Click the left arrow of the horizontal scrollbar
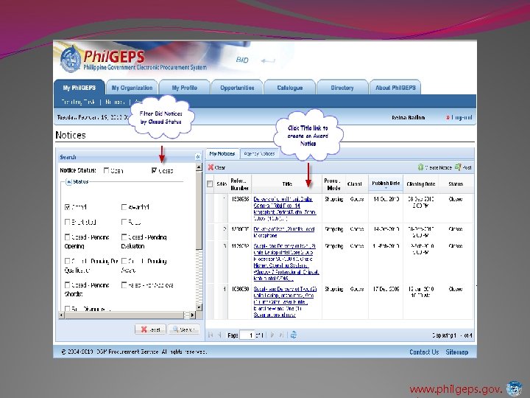Image resolution: width=530 pixels, height=398 pixels. pyautogui.click(x=61, y=315)
